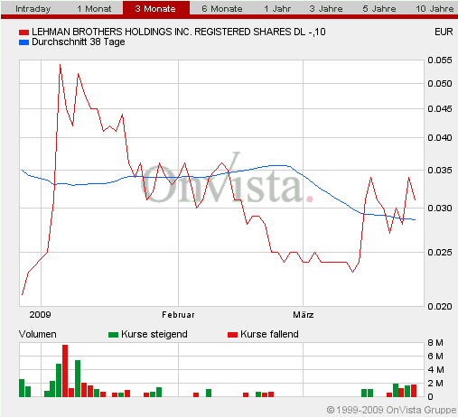Click the März date axis label
Image resolution: width=458 pixels, height=417 pixels.
[x=304, y=315]
